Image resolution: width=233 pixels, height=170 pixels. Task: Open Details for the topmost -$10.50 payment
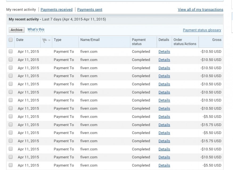coord(164,52)
